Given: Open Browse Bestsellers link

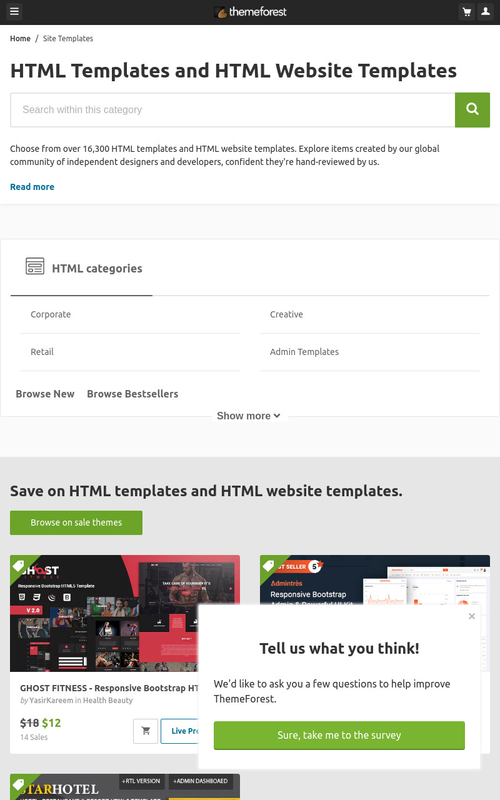Looking at the screenshot, I should tap(132, 394).
